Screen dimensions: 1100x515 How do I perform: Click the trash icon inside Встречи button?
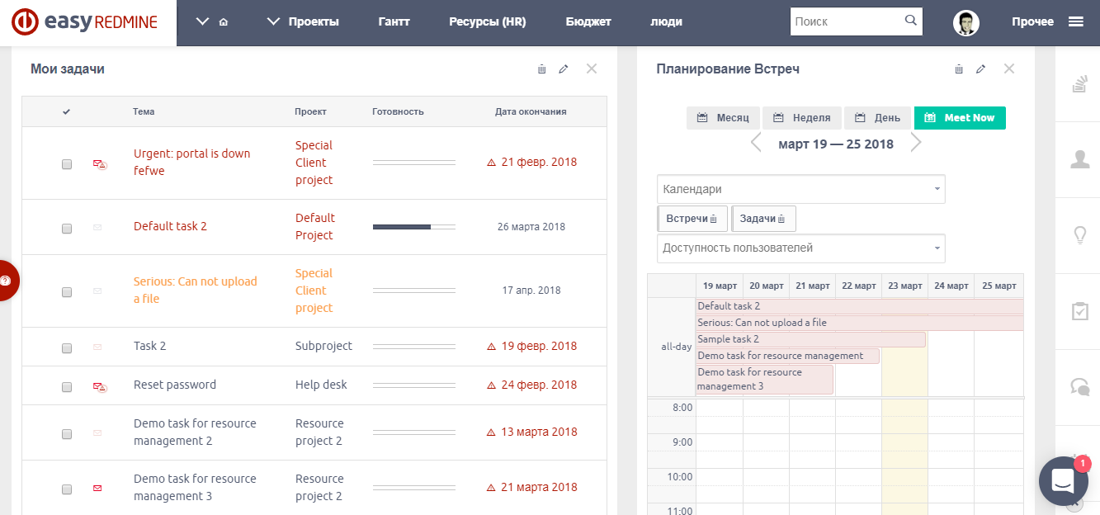tap(713, 218)
